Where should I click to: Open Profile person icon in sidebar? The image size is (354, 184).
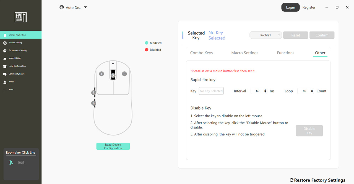tap(5, 82)
